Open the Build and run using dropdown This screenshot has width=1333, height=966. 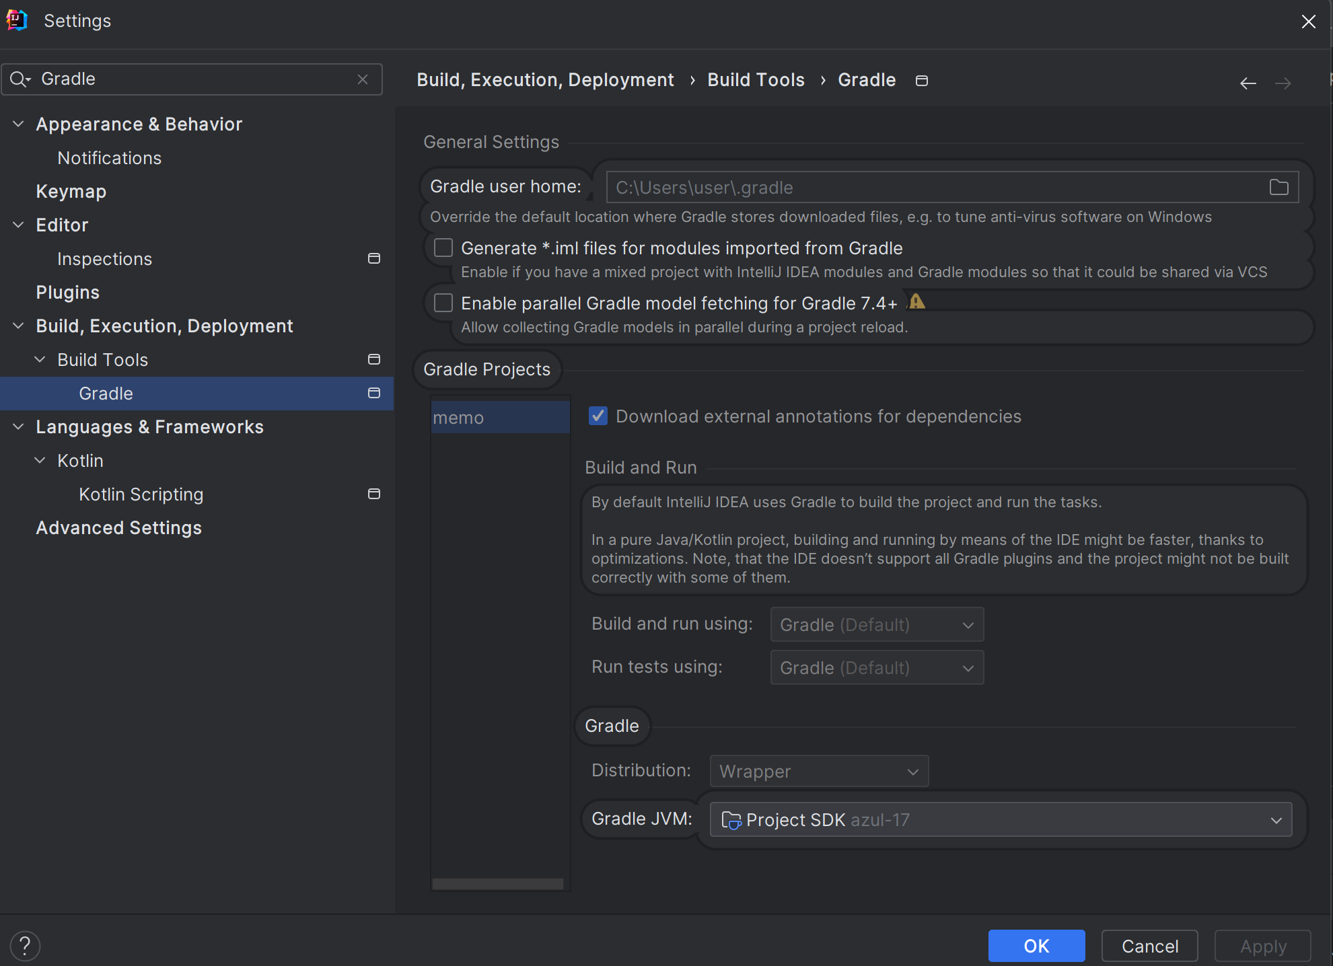pyautogui.click(x=877, y=624)
